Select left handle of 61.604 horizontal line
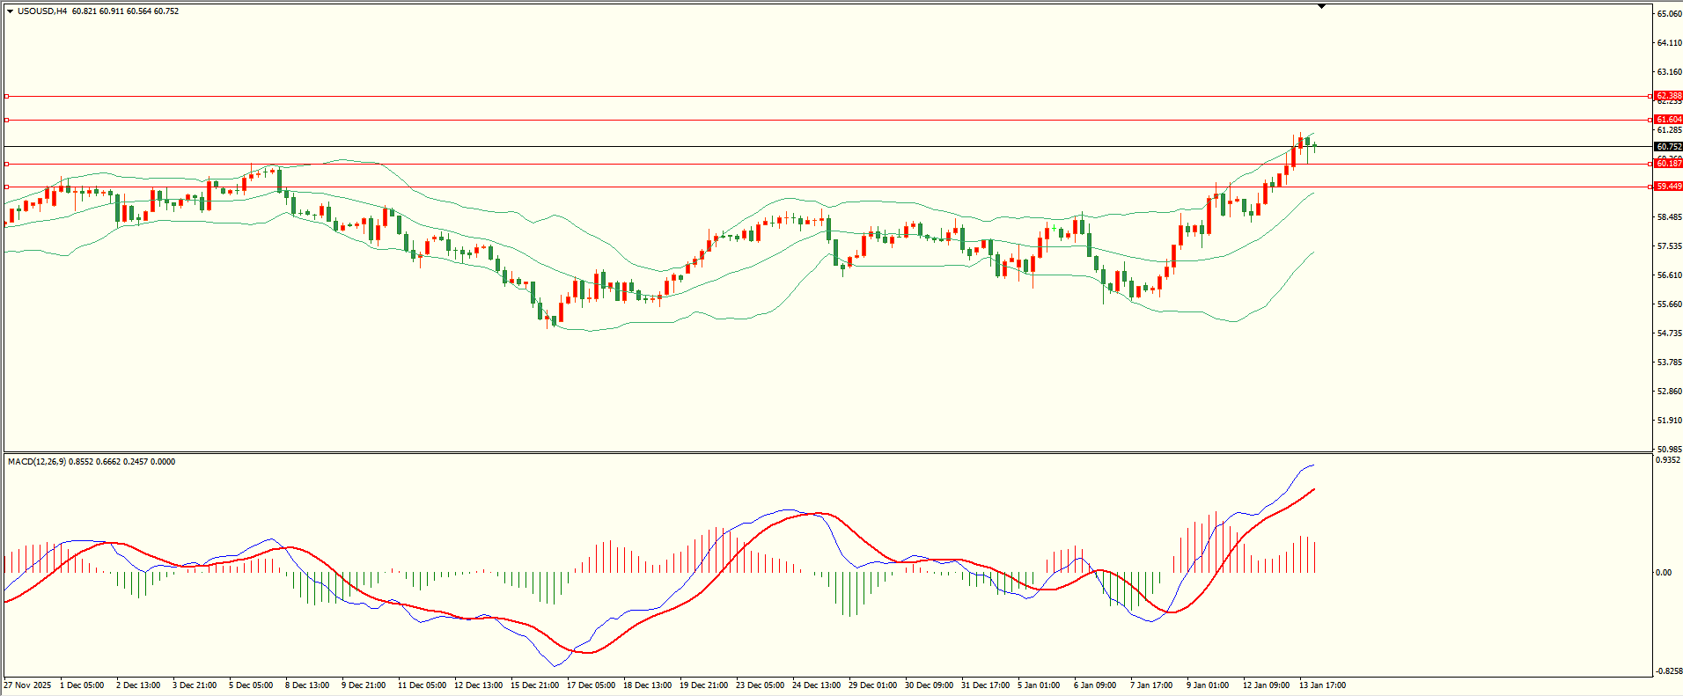1683x696 pixels. pos(6,120)
